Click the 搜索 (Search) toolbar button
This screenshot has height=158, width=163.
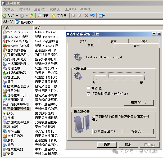click(x=43, y=16)
